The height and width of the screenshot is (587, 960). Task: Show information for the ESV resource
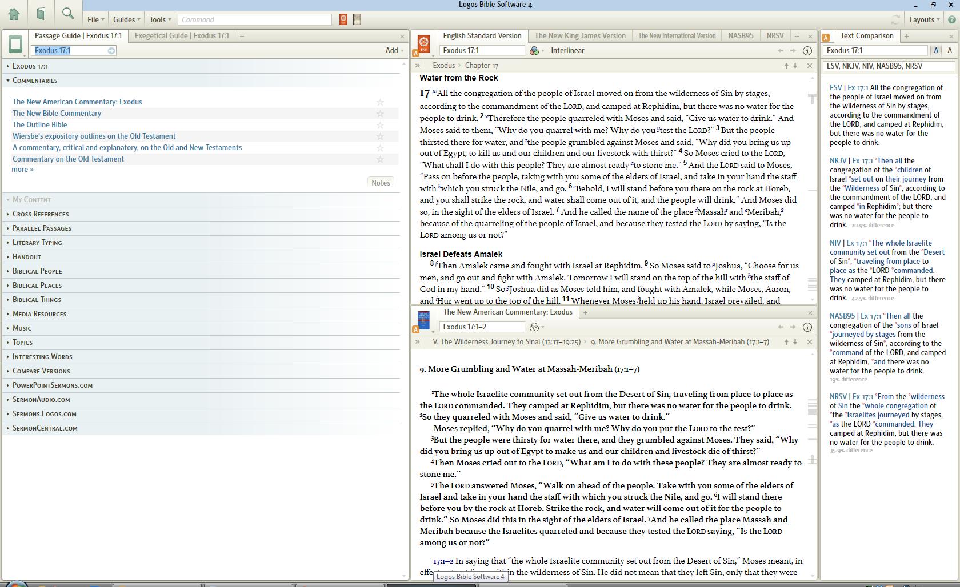tap(807, 51)
